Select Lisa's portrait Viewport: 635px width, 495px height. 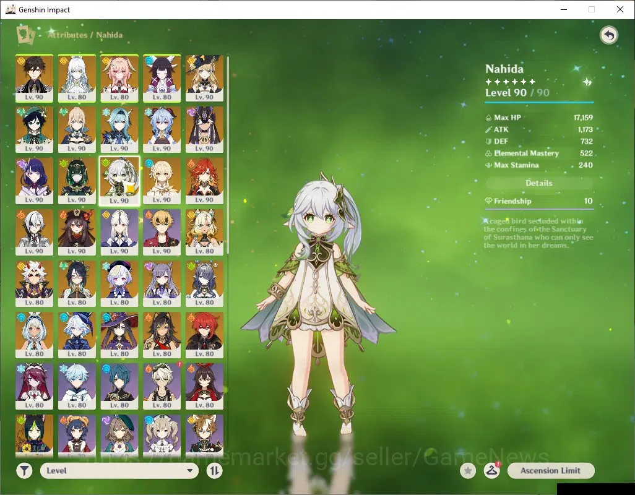(119, 435)
